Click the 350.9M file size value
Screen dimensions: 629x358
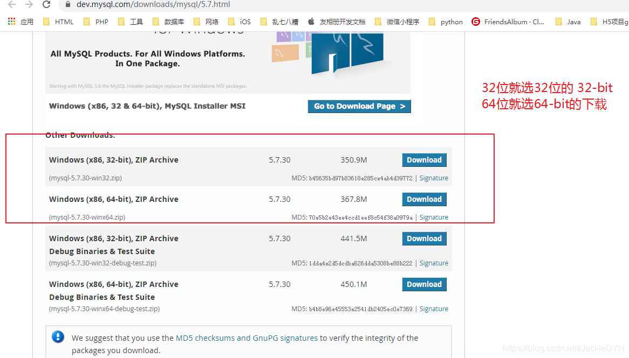coord(354,160)
